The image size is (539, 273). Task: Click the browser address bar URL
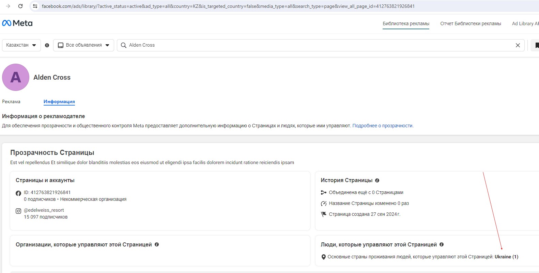coord(228,6)
